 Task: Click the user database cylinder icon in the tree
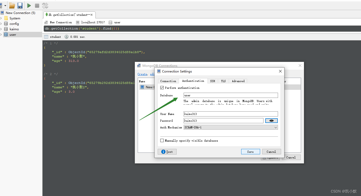point(6,35)
